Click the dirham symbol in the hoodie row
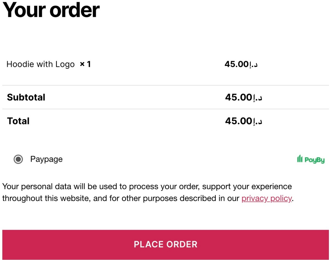Screen dimensions: 332x260 click(x=253, y=65)
